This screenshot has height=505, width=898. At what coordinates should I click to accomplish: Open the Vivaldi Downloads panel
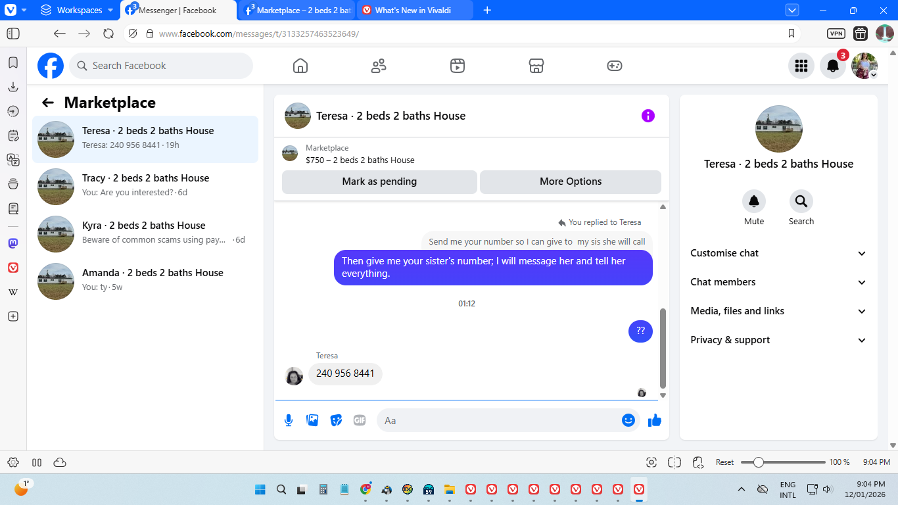coord(13,87)
